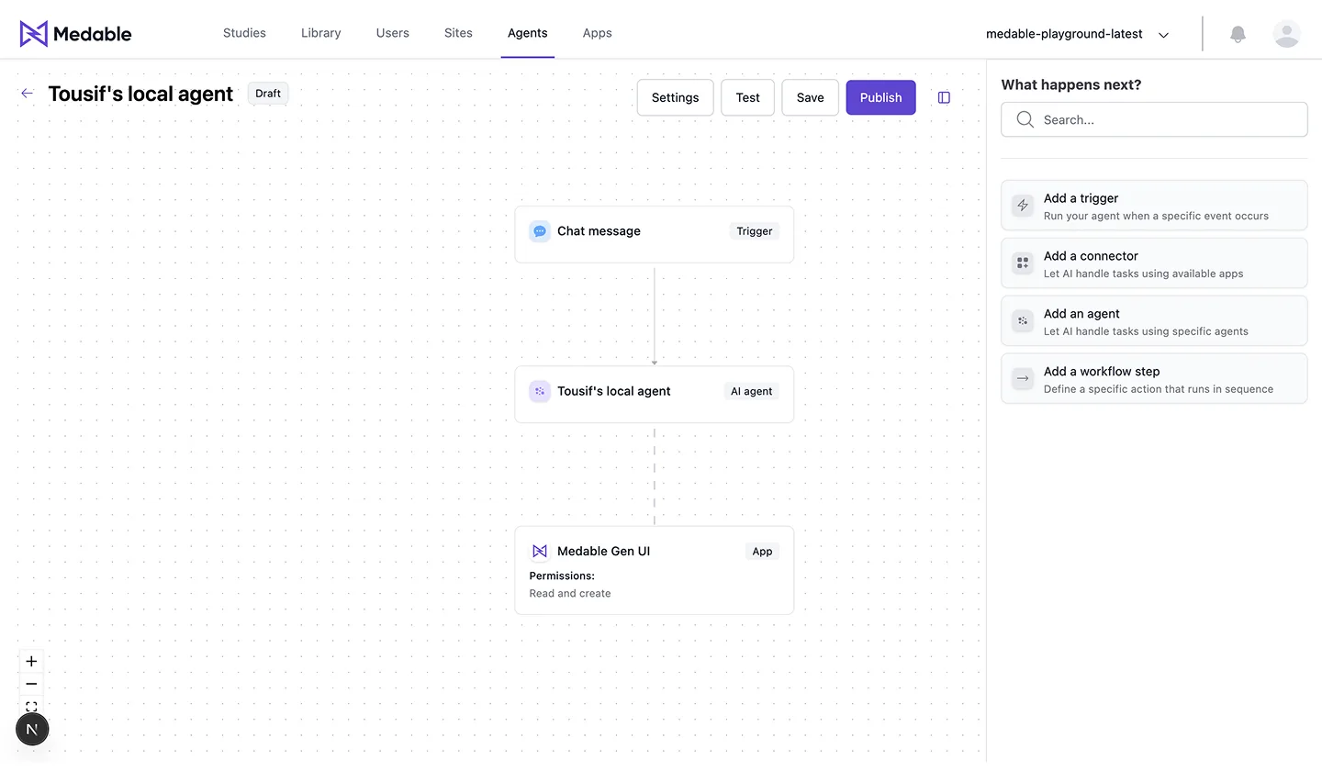Toggle the side panel icon next to Publish
Viewport: 1322px width, 771px height.
pyautogui.click(x=944, y=97)
